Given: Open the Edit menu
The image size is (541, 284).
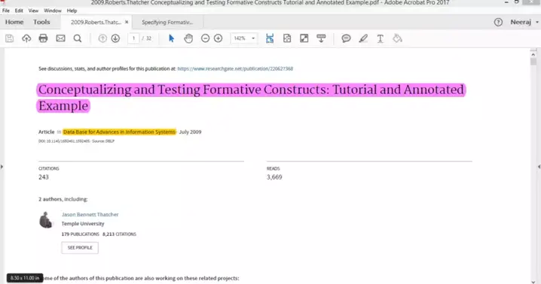Looking at the screenshot, I should 19,11.
